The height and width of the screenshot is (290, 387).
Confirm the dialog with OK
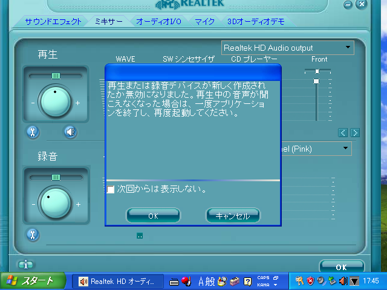coord(153,216)
